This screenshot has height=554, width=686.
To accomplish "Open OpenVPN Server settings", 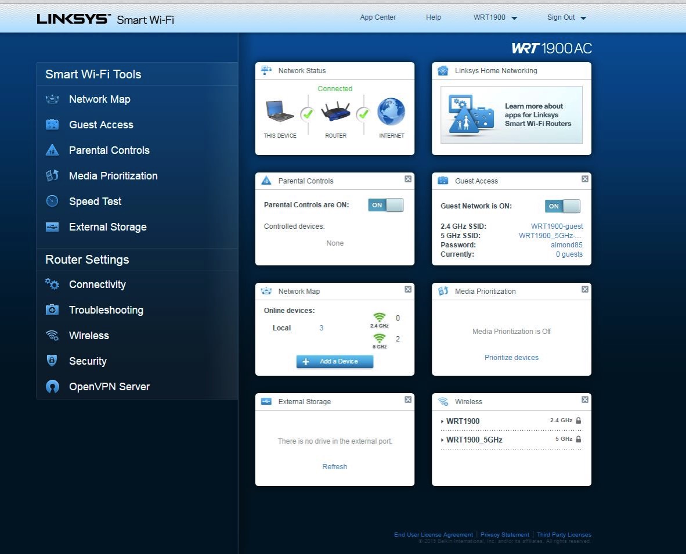I will point(109,386).
